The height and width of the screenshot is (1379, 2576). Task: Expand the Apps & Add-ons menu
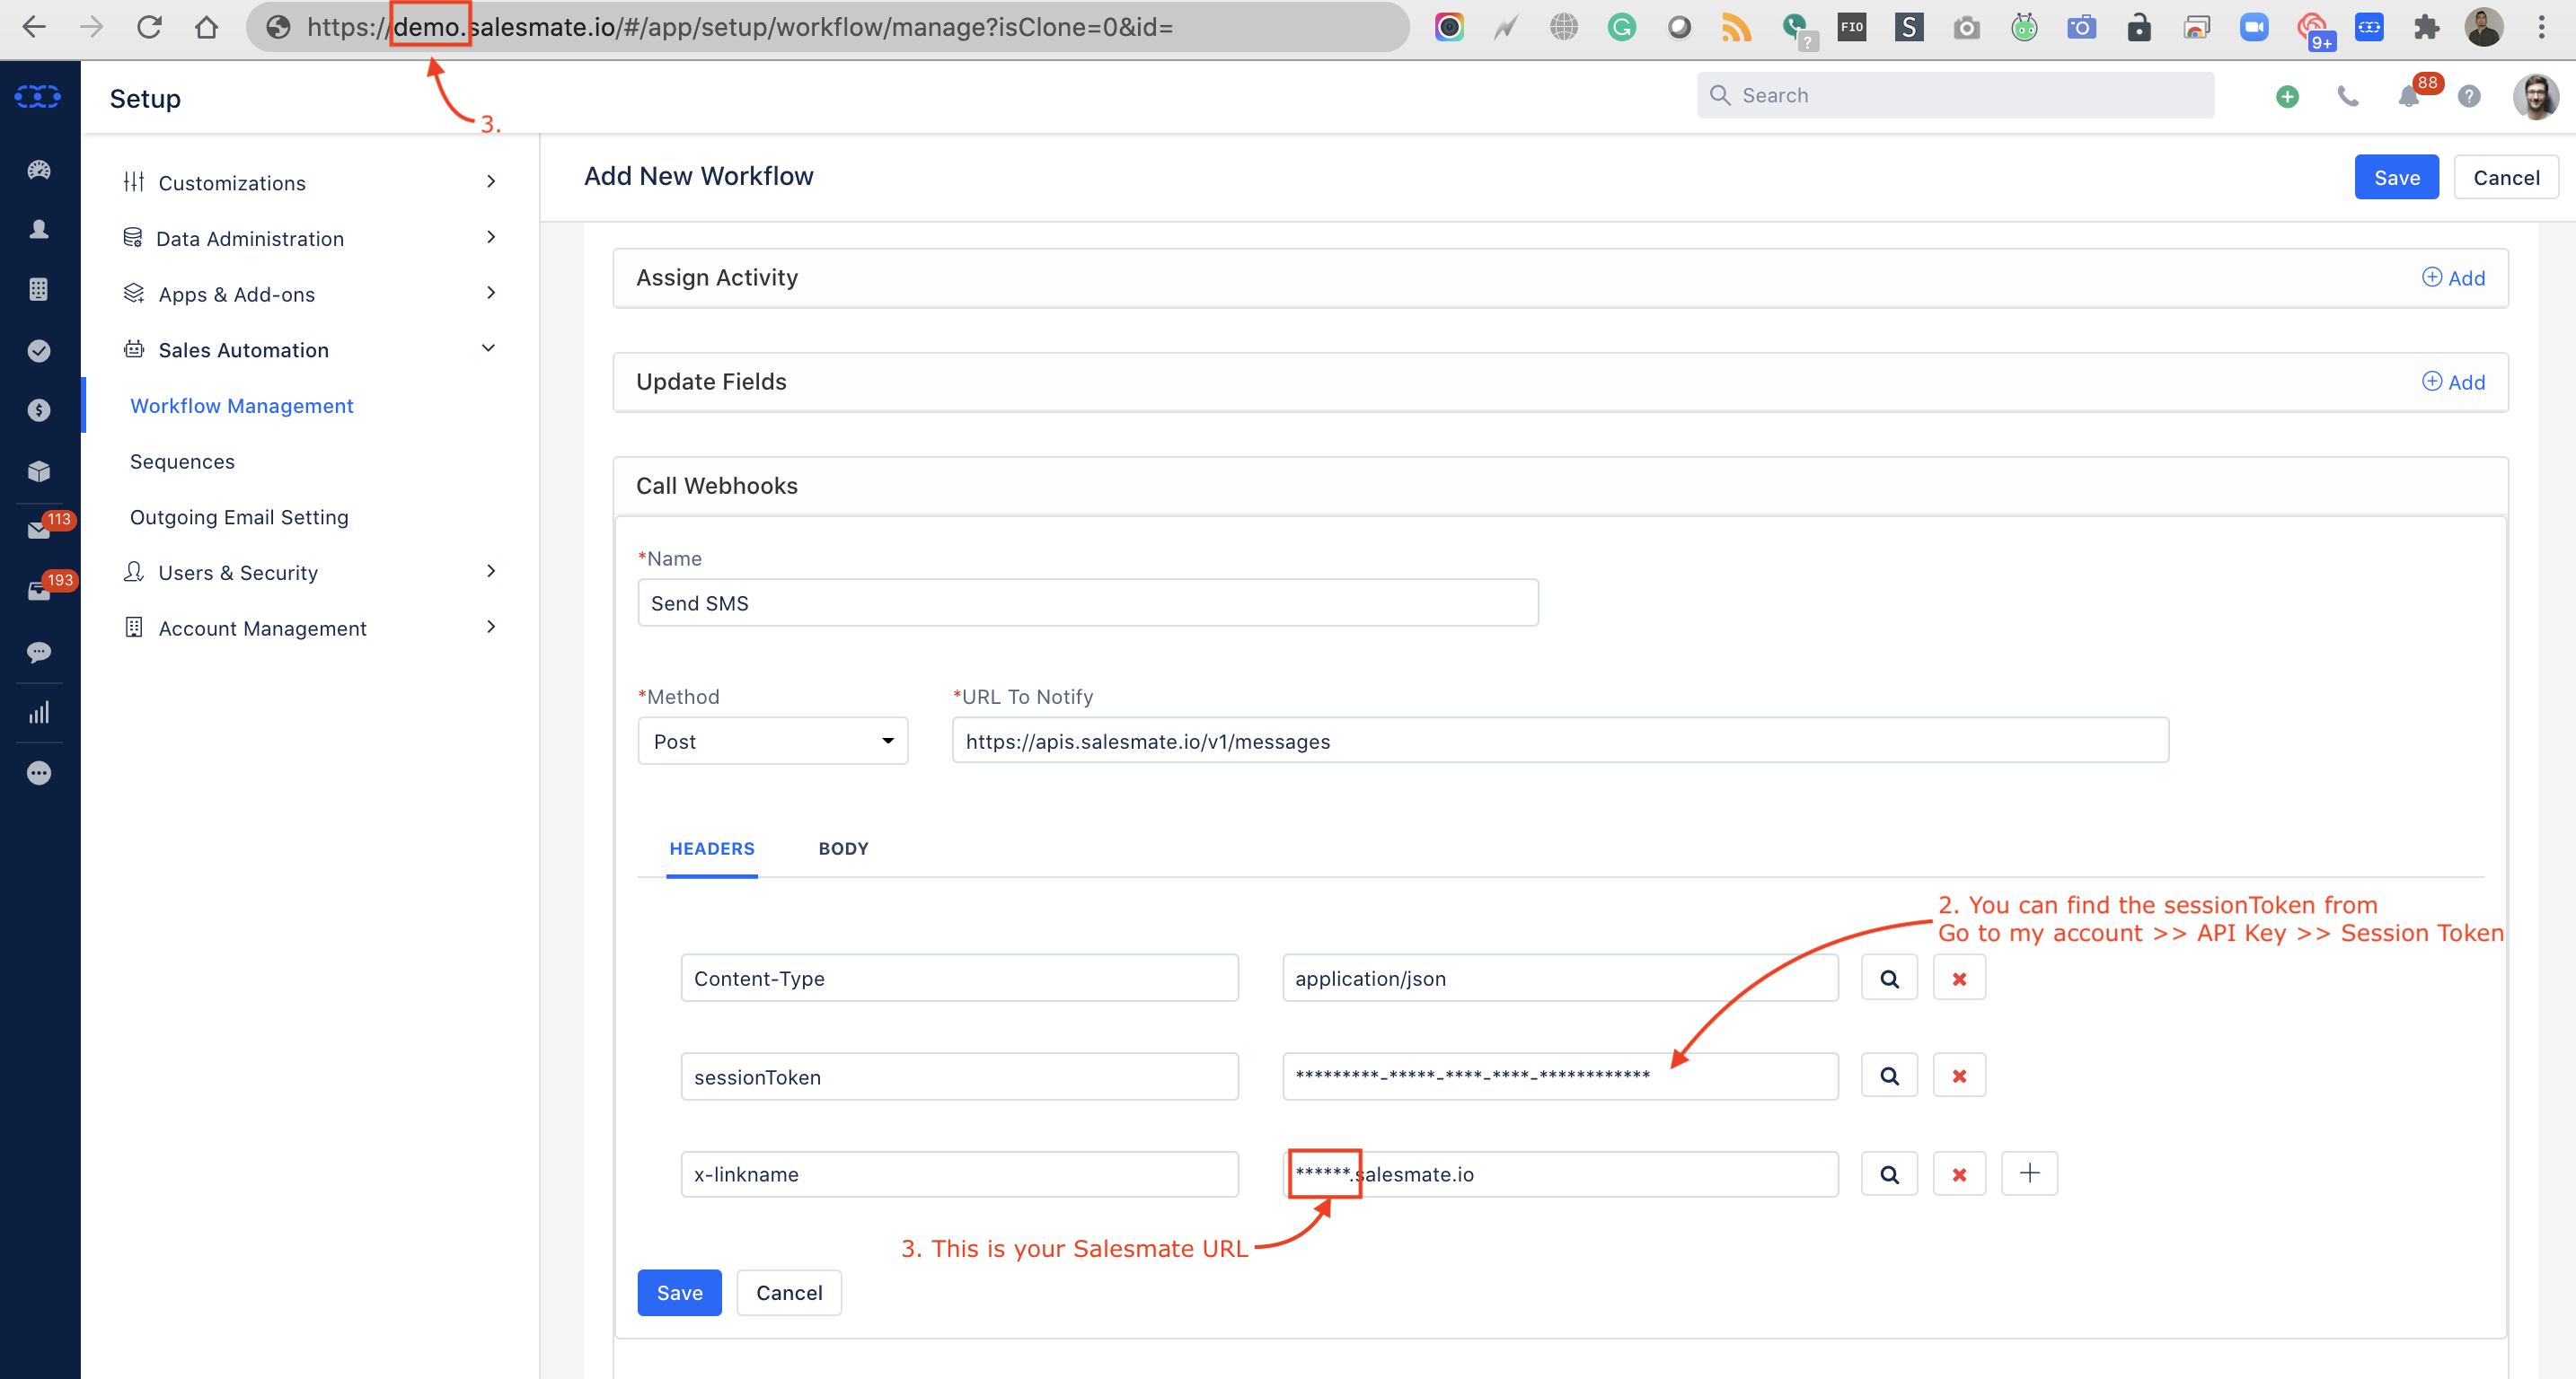tap(310, 294)
